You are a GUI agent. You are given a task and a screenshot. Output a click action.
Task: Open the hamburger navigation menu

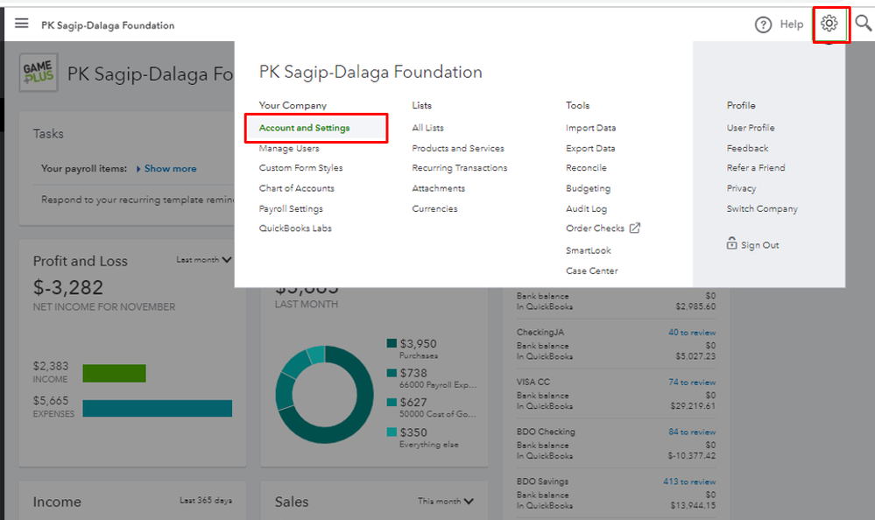click(x=22, y=25)
